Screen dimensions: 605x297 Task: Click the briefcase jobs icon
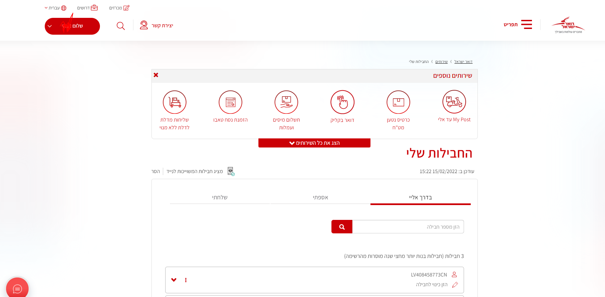point(94,7)
